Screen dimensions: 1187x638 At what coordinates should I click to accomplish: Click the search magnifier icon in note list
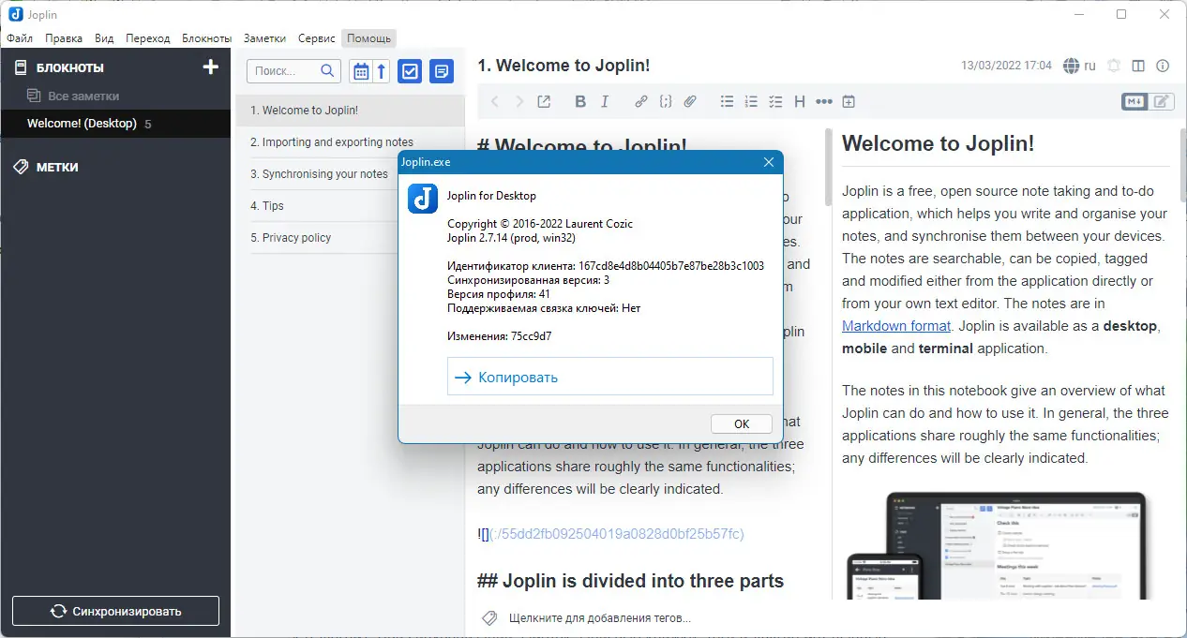(327, 70)
